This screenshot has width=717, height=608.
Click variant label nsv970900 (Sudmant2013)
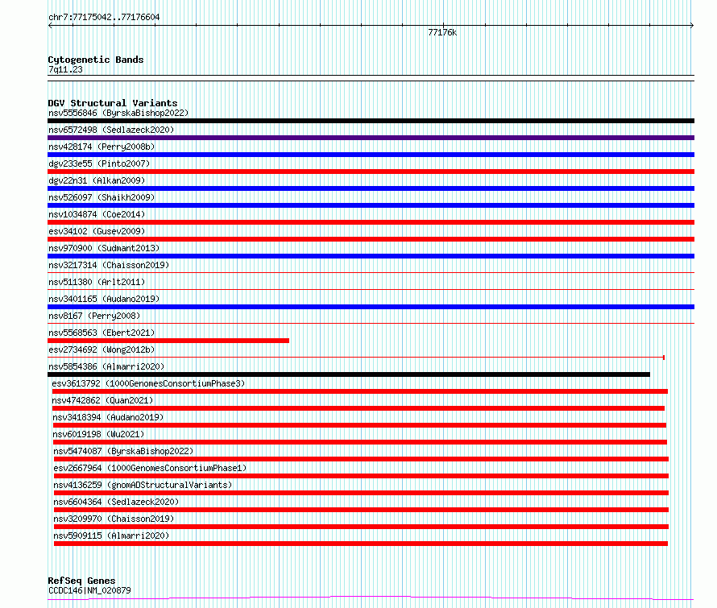(x=104, y=248)
